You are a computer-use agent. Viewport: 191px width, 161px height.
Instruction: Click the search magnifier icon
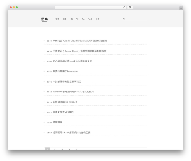click(x=124, y=19)
